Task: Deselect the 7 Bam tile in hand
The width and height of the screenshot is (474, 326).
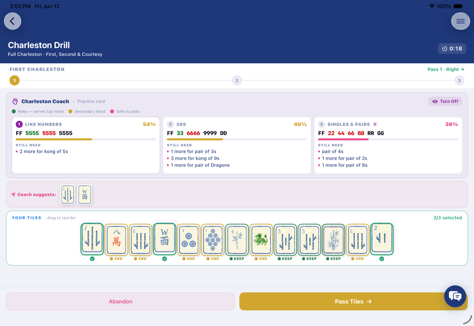Action: point(92,239)
